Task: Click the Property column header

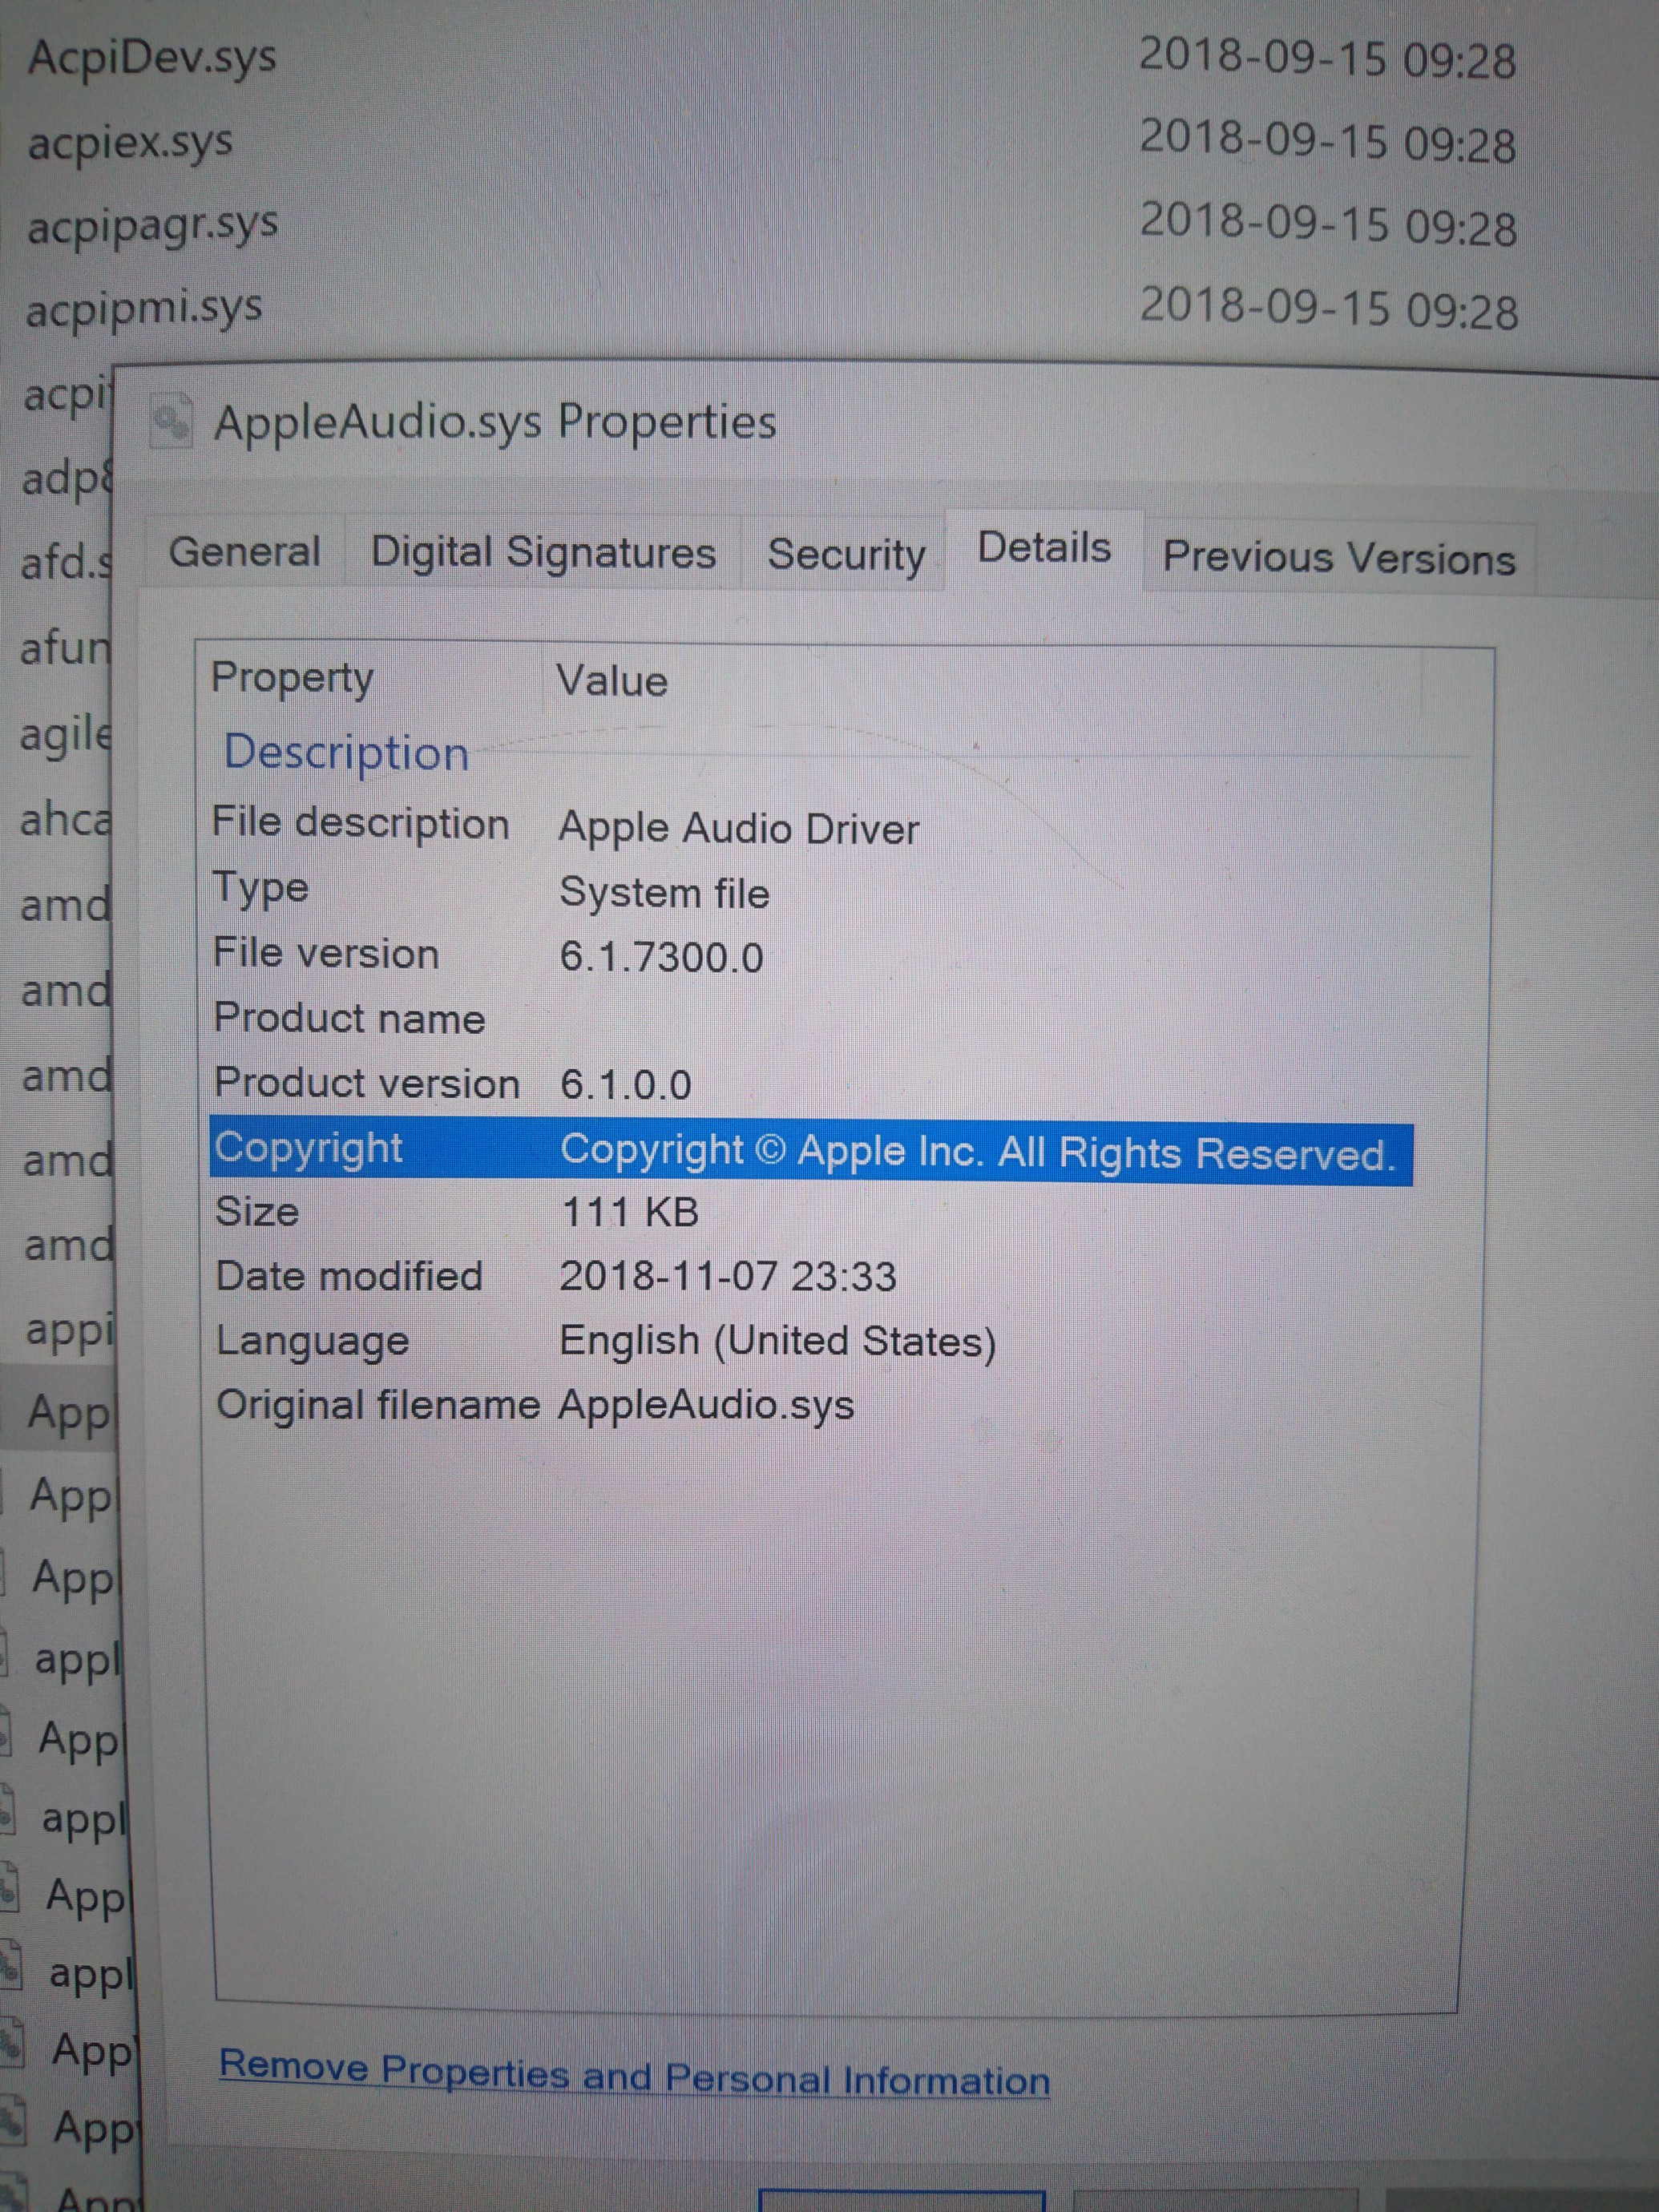Action: [x=292, y=679]
